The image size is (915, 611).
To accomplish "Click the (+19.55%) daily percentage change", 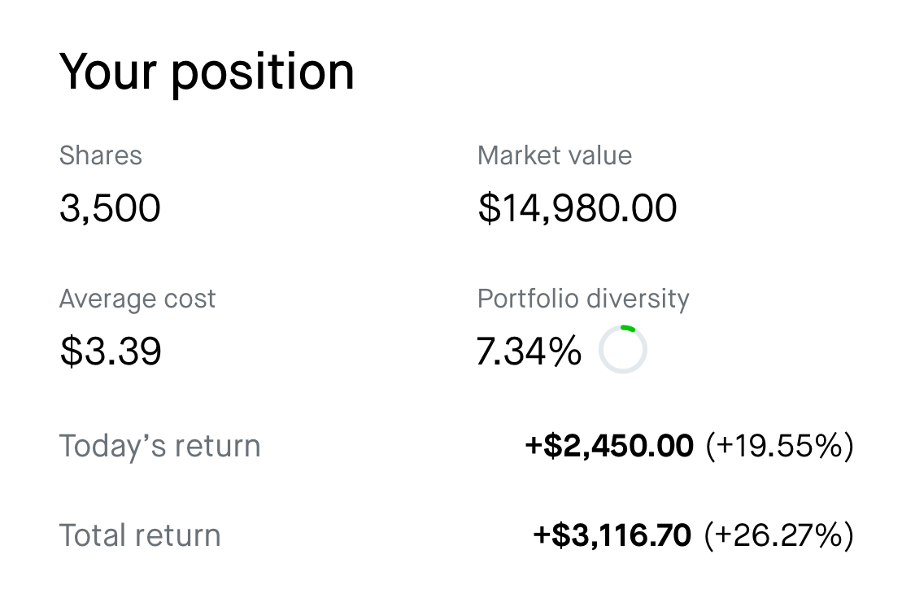I will 779,446.
